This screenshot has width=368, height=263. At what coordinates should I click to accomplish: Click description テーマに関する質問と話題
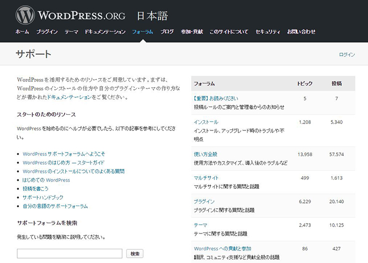click(221, 234)
